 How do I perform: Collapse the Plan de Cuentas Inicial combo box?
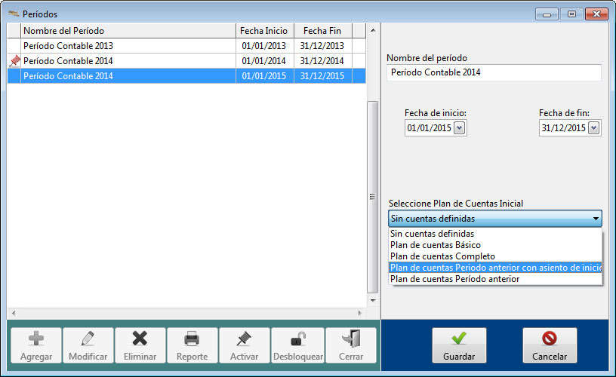pyautogui.click(x=596, y=219)
